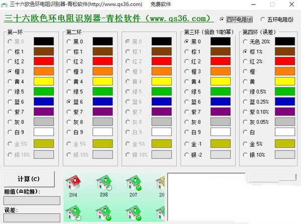Image resolution: width=301 pixels, height=224 pixels.
Task: Select 棕 1 multiplier in the third ring
Action: [x=192, y=52]
